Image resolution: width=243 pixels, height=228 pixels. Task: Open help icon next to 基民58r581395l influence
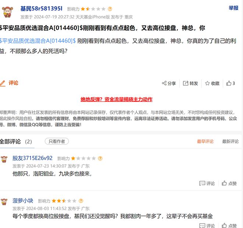(x=110, y=9)
